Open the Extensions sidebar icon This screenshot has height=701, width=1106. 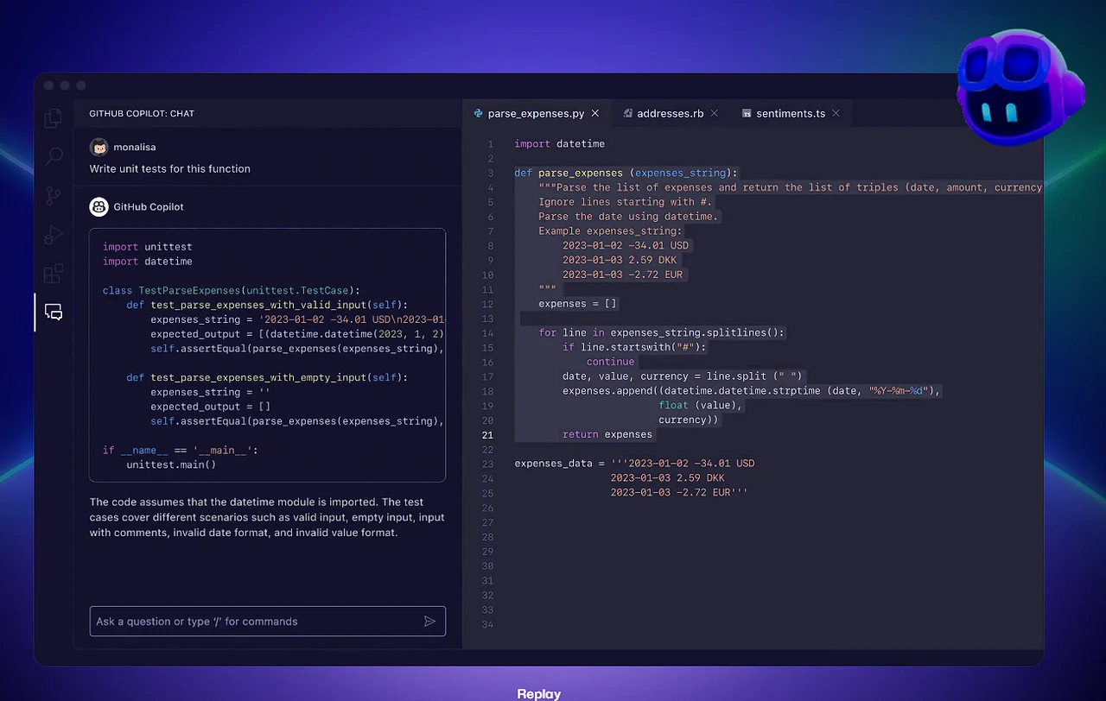(x=54, y=274)
